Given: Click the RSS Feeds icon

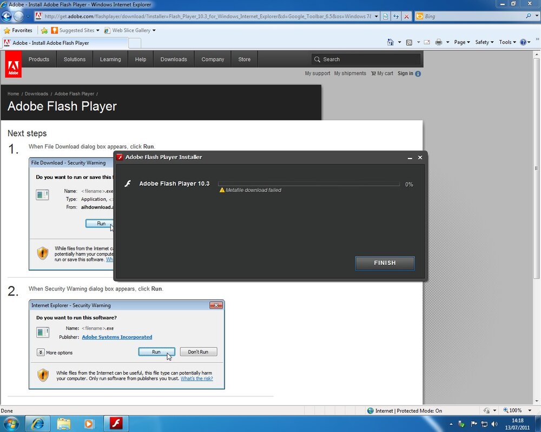Looking at the screenshot, I should click(x=409, y=42).
